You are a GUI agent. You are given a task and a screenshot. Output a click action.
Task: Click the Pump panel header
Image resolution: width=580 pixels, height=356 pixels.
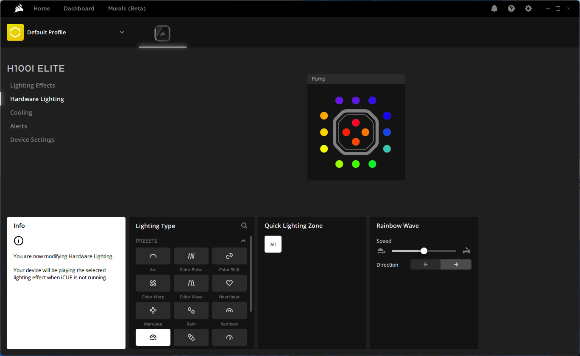pyautogui.click(x=356, y=79)
